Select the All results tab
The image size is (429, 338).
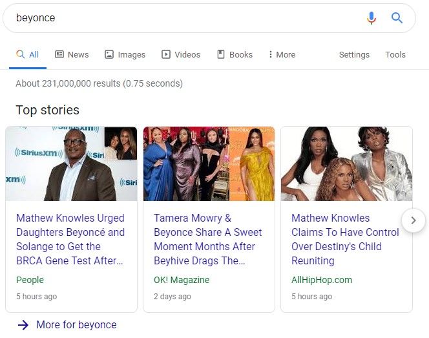point(28,54)
